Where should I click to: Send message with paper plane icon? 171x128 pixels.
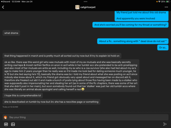tap(165, 124)
